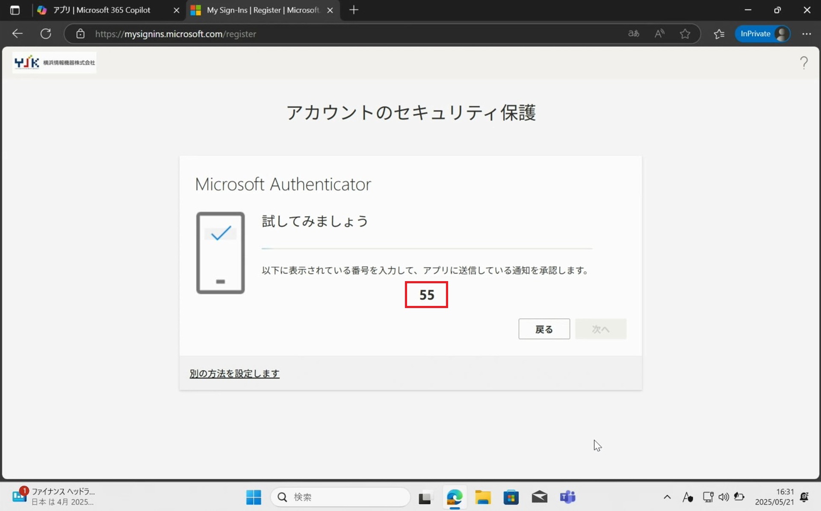Restore down the Edge browser window
The width and height of the screenshot is (821, 511).
pyautogui.click(x=777, y=10)
